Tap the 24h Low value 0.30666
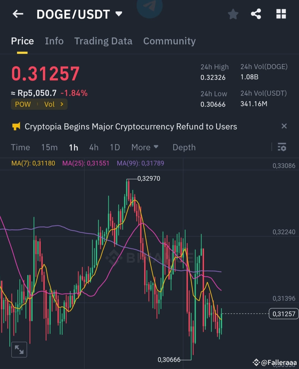 213,104
